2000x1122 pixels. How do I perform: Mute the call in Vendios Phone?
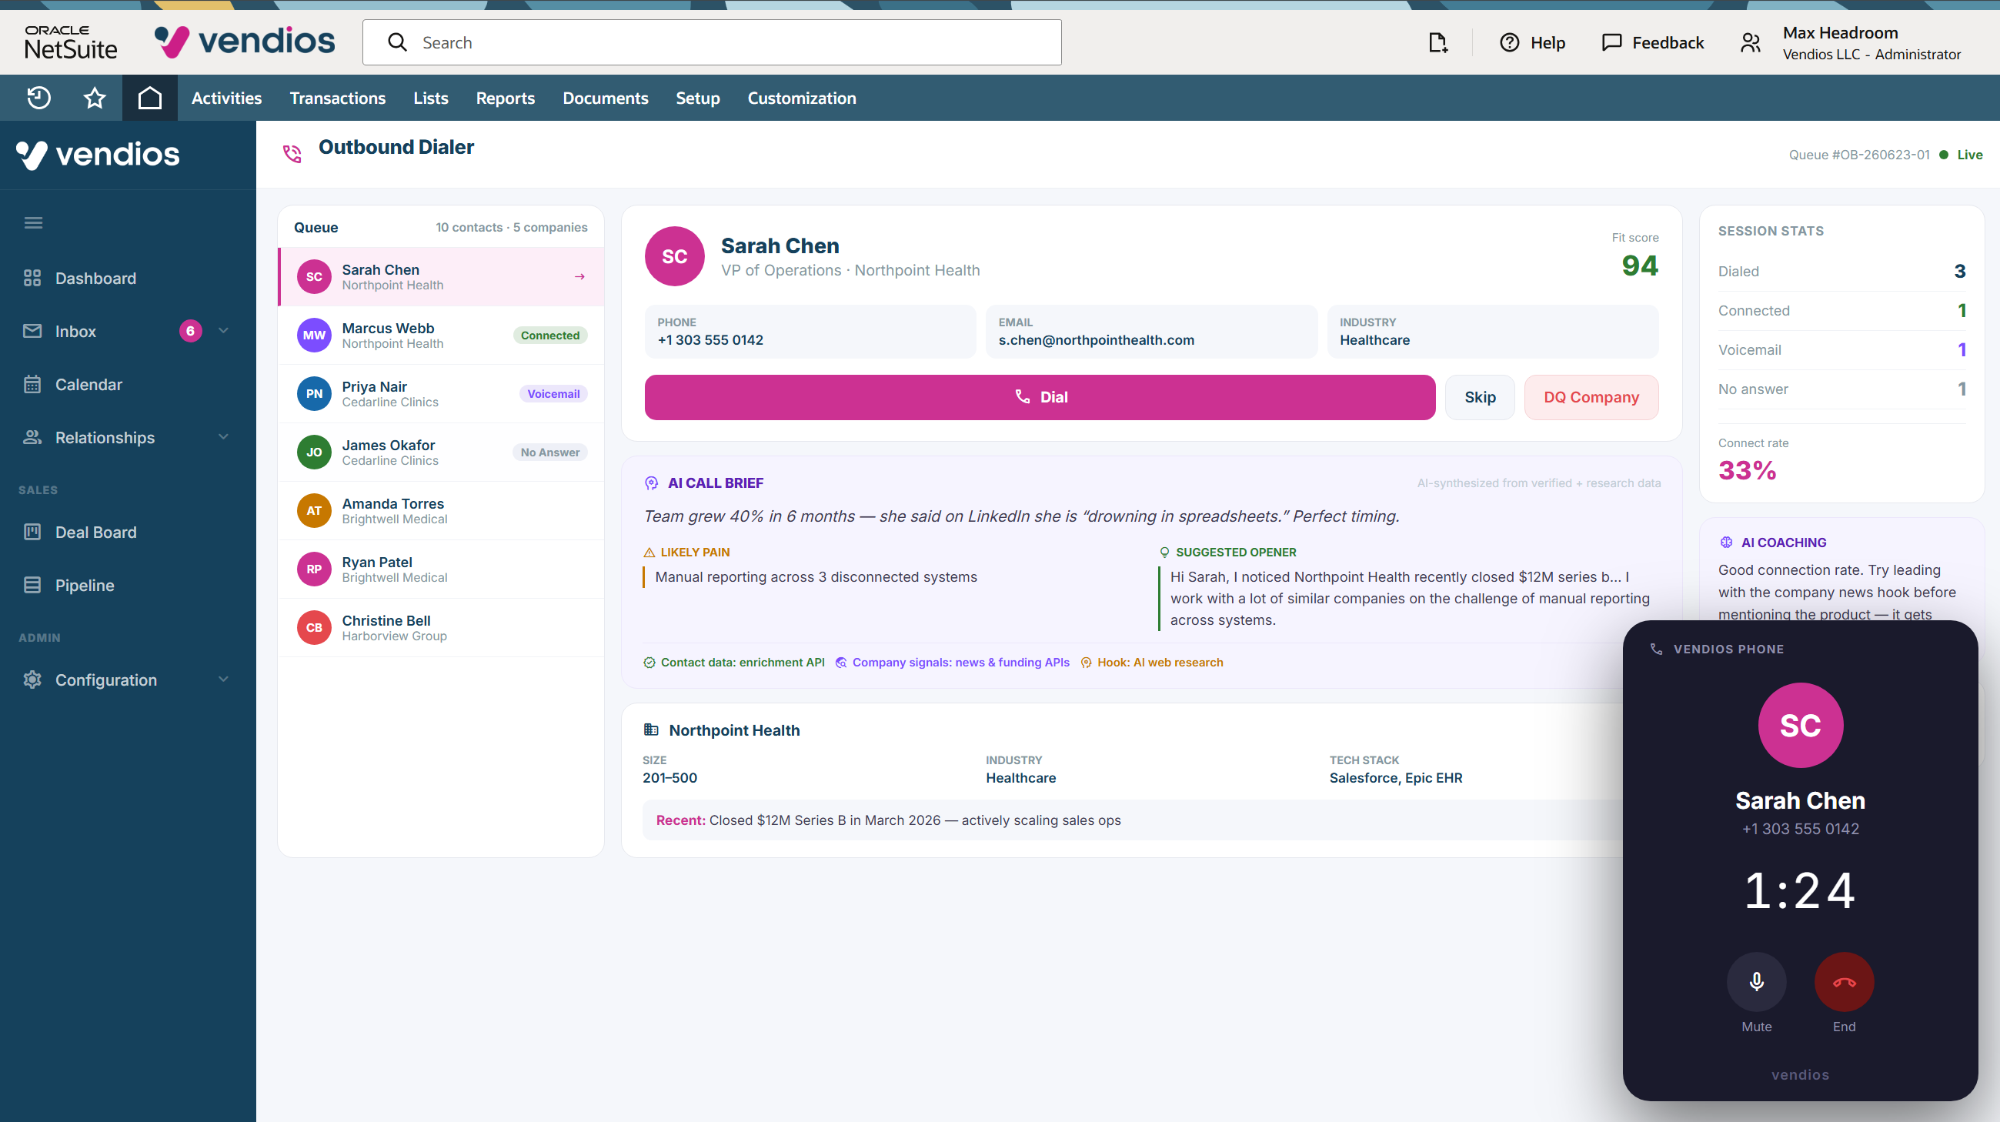[x=1756, y=982]
